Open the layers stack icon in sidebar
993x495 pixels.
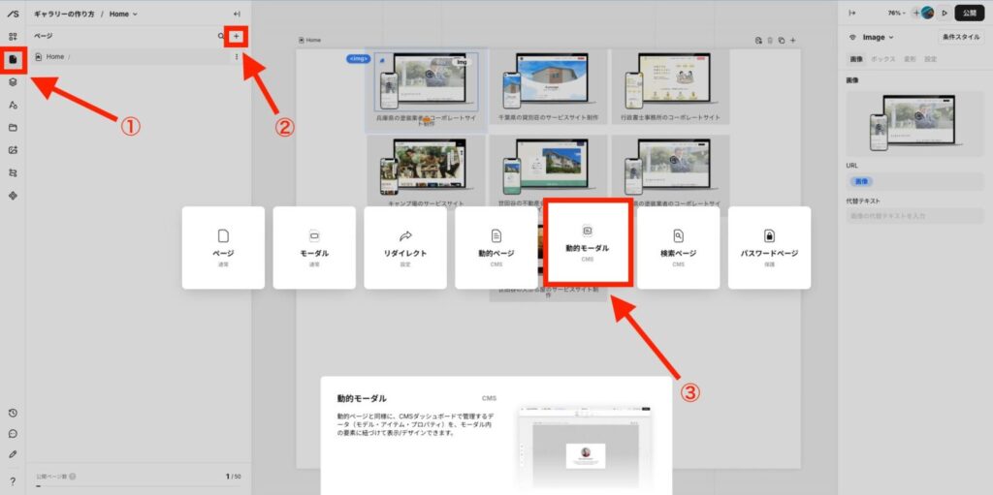(13, 82)
